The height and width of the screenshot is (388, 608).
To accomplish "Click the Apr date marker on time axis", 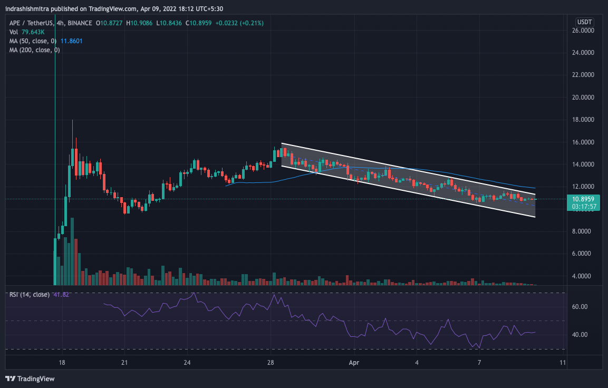I will pos(354,363).
